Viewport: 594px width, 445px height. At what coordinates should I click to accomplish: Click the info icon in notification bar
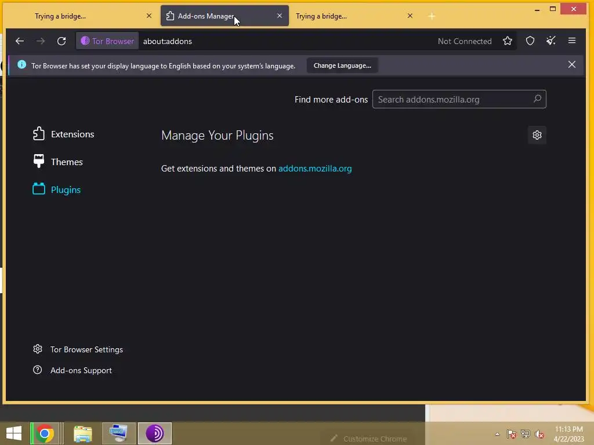pos(21,64)
